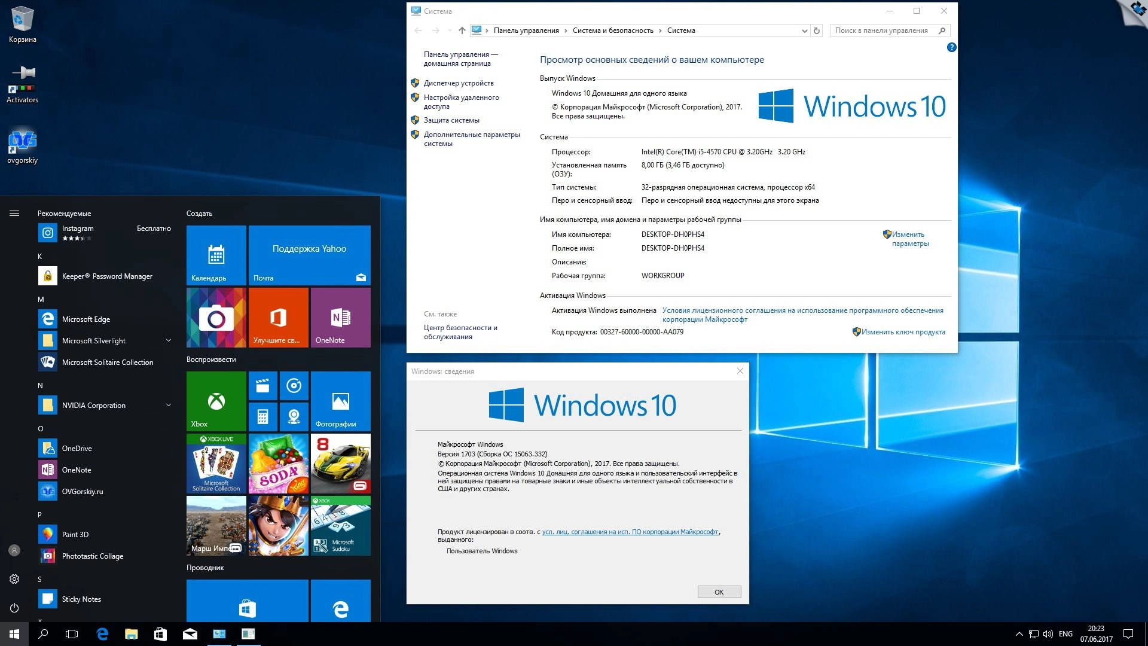Expand the Microsoft Silverlight group chevron
Screen dimensions: 1148x646
(x=168, y=340)
